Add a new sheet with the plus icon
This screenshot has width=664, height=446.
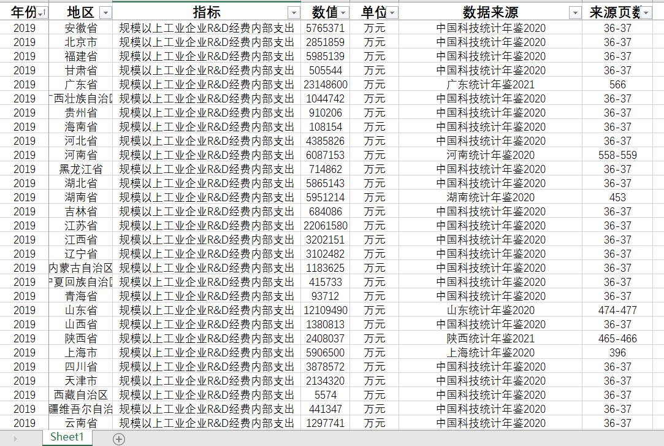[119, 439]
